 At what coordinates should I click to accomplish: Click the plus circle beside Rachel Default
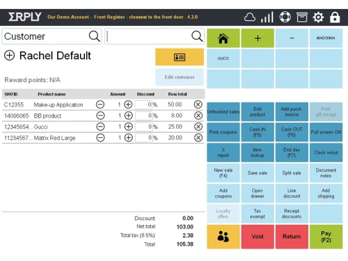pyautogui.click(x=10, y=56)
